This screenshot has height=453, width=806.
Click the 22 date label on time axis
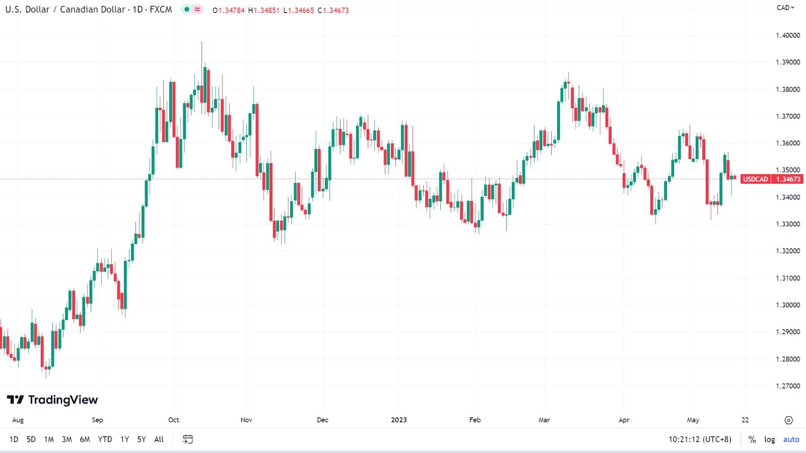pos(745,420)
